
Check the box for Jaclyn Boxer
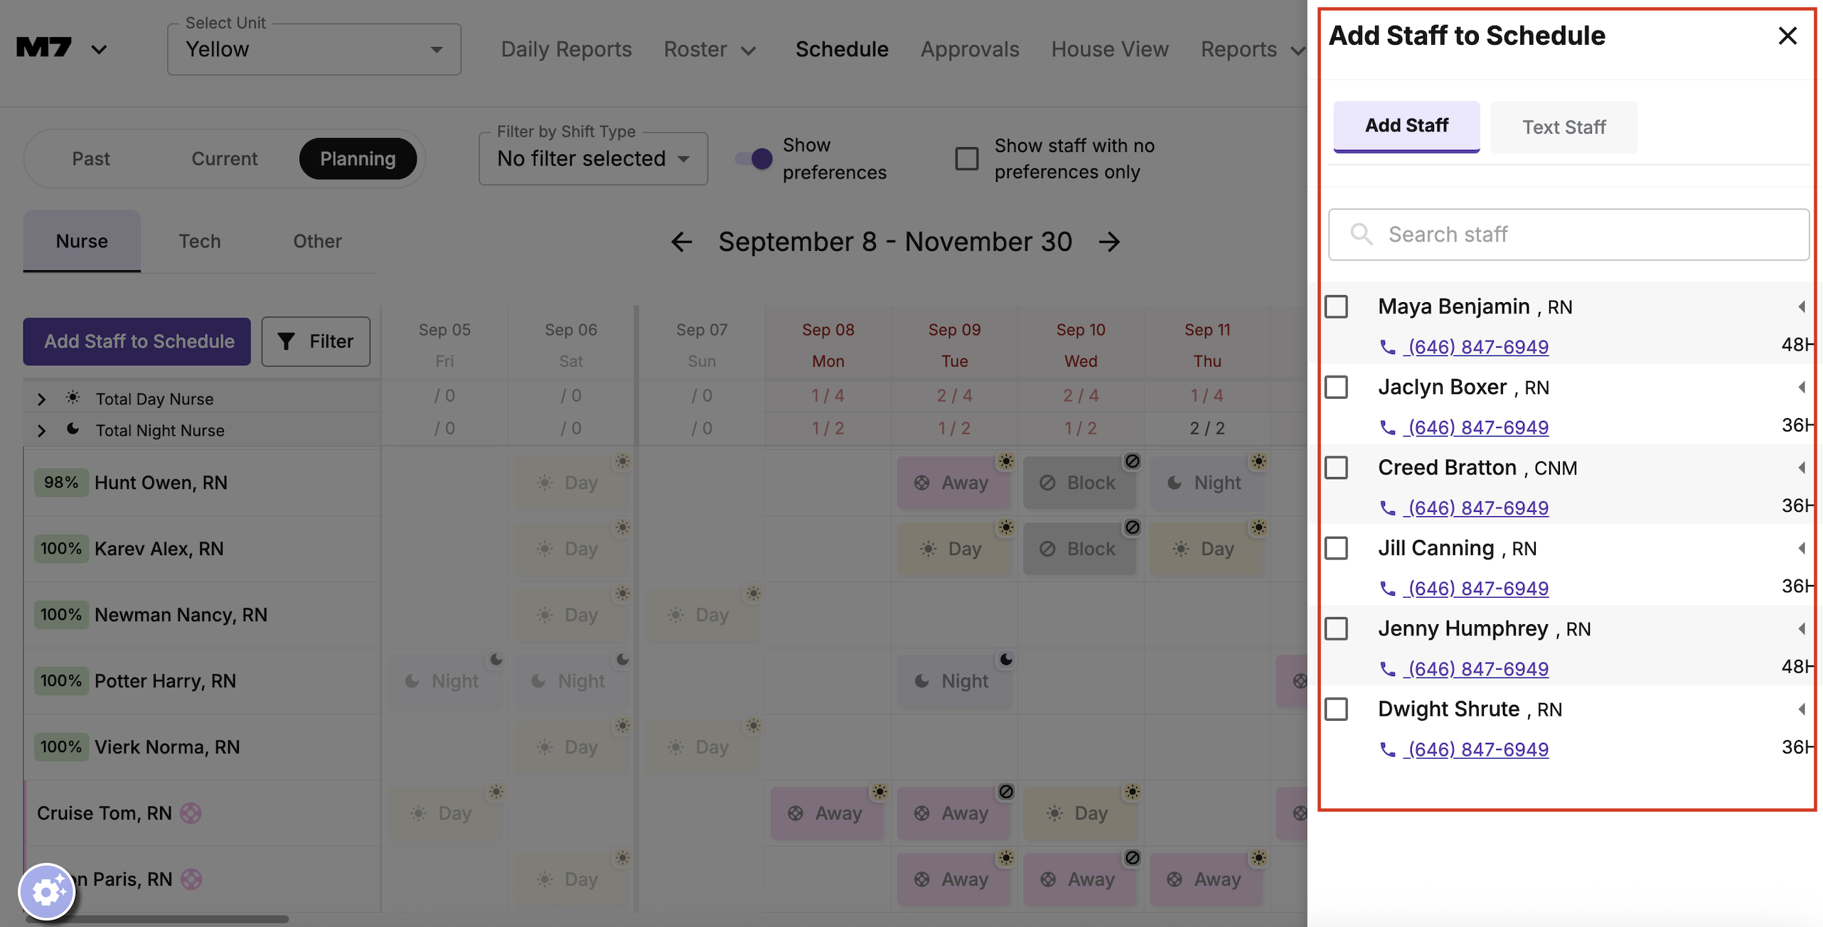(1336, 387)
